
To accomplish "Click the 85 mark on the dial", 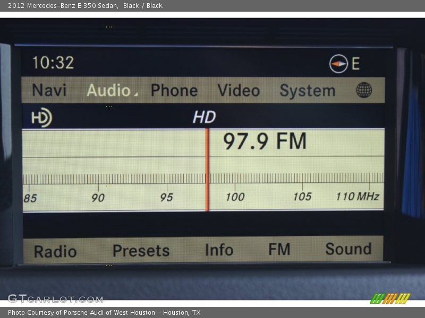I will [x=30, y=198].
